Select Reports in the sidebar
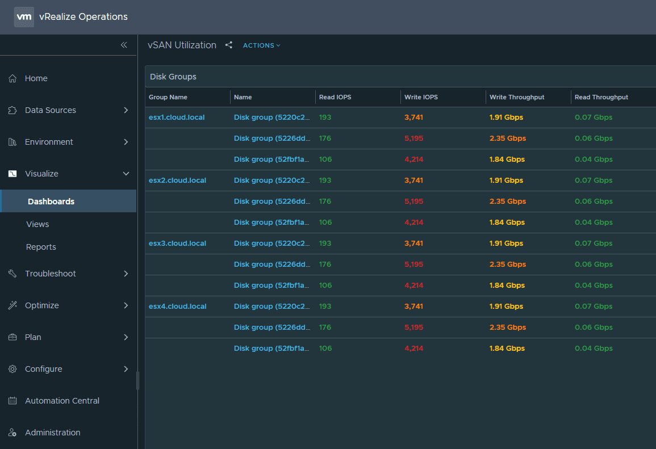The width and height of the screenshot is (656, 449). 41,247
